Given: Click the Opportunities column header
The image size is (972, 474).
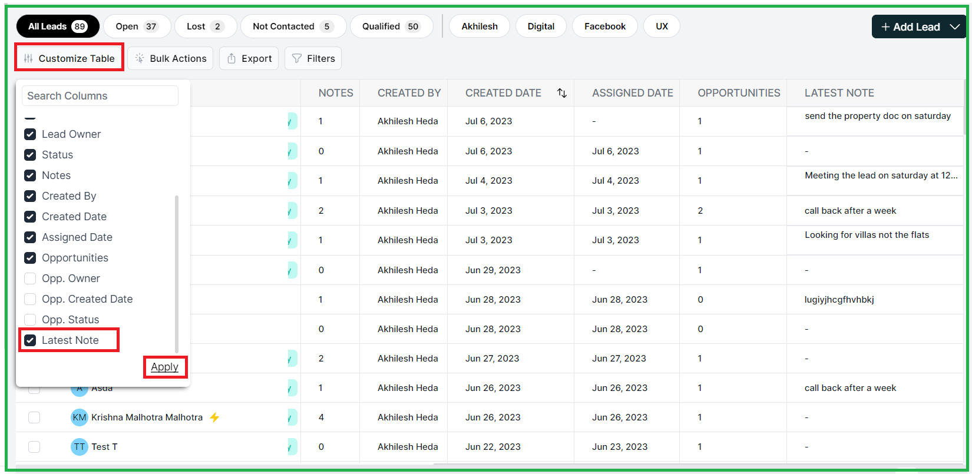Looking at the screenshot, I should (739, 93).
